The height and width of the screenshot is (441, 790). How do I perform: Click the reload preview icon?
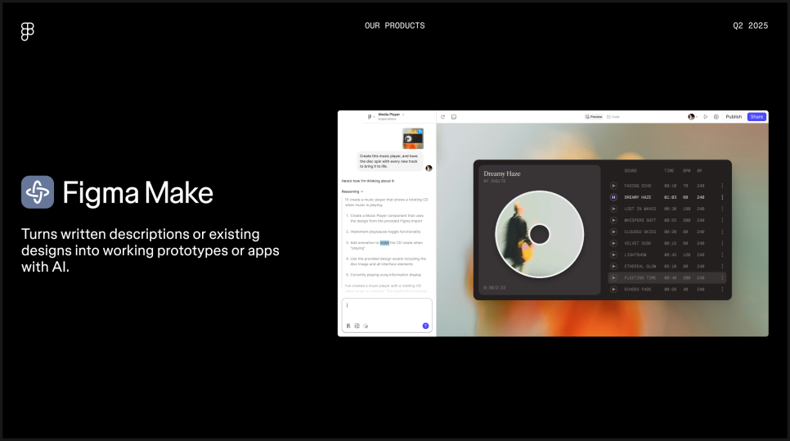click(443, 117)
